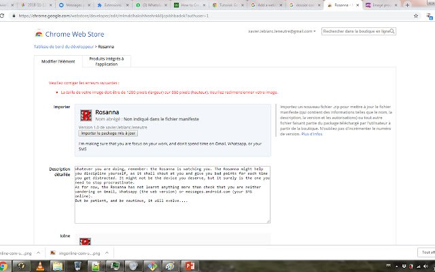
Task: Open the Produits intégrés à l'application tab
Action: click(107, 61)
